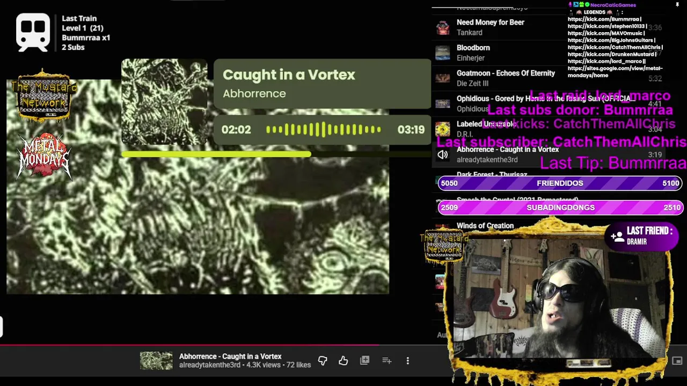Select Tankard thumbnail in the queue
The height and width of the screenshot is (386, 687).
click(x=442, y=27)
